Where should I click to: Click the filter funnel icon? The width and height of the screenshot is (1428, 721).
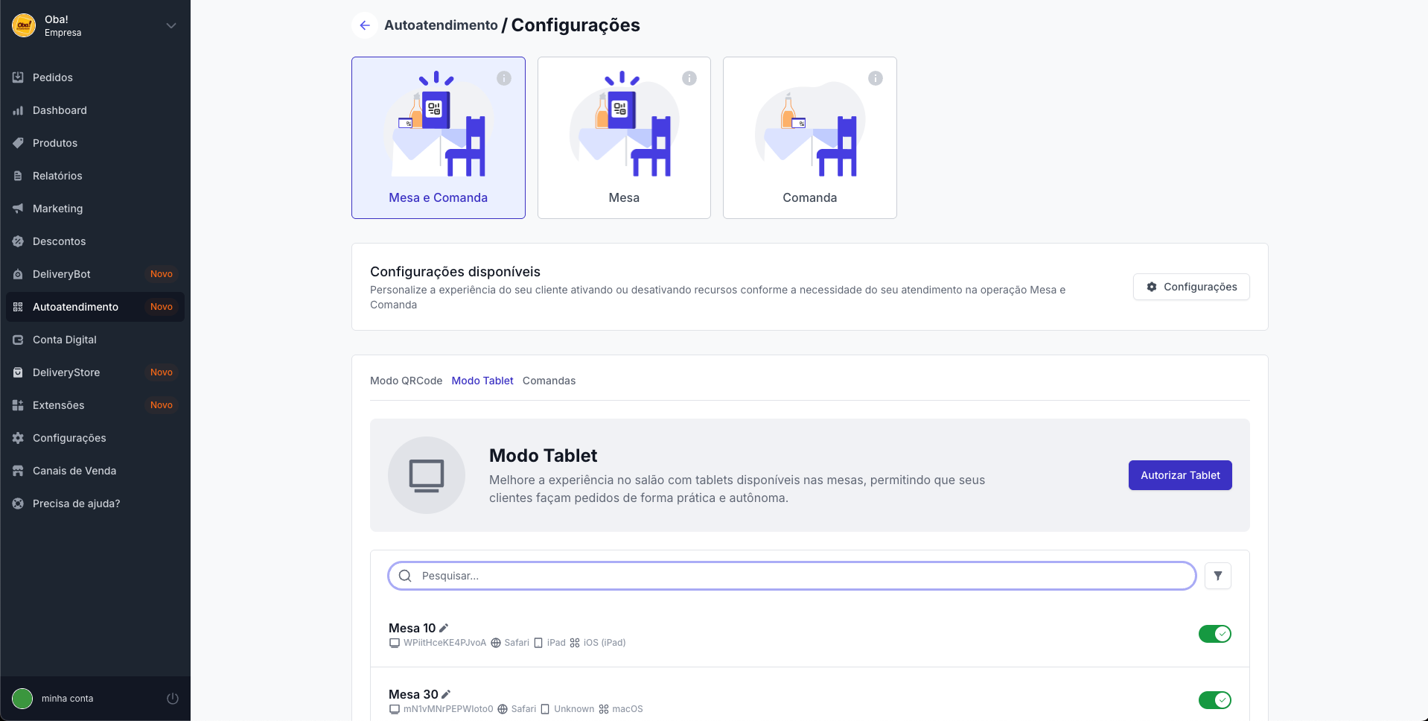pyautogui.click(x=1218, y=576)
